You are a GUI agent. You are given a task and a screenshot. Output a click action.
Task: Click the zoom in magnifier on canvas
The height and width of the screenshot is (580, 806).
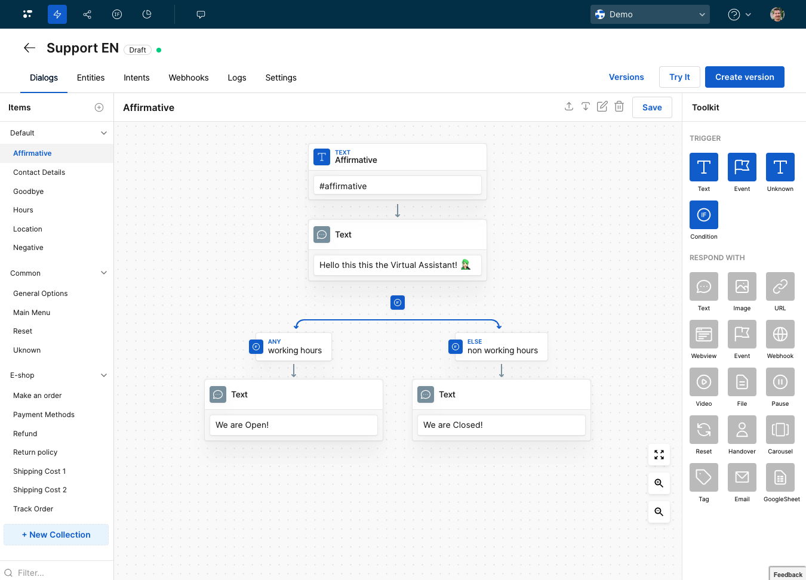[x=659, y=483]
